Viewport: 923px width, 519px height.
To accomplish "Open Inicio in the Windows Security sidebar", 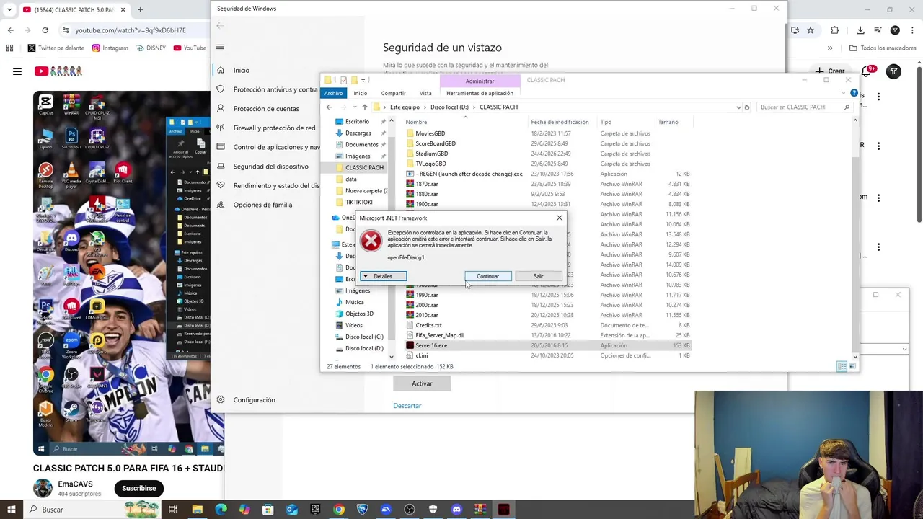I will point(241,70).
